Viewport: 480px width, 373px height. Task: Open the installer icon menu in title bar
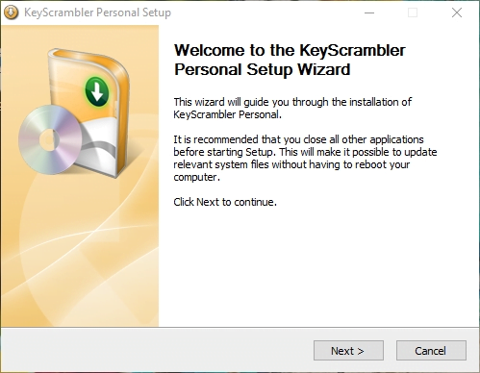(x=12, y=12)
